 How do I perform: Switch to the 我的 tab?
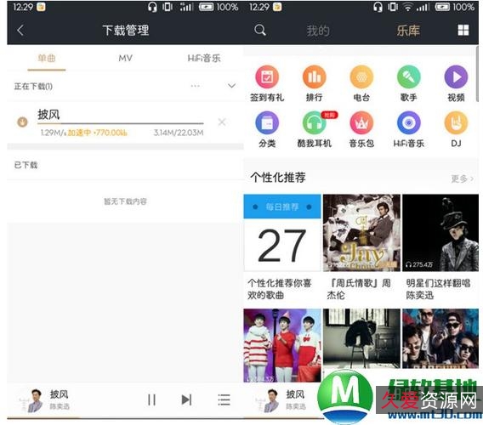pos(318,31)
